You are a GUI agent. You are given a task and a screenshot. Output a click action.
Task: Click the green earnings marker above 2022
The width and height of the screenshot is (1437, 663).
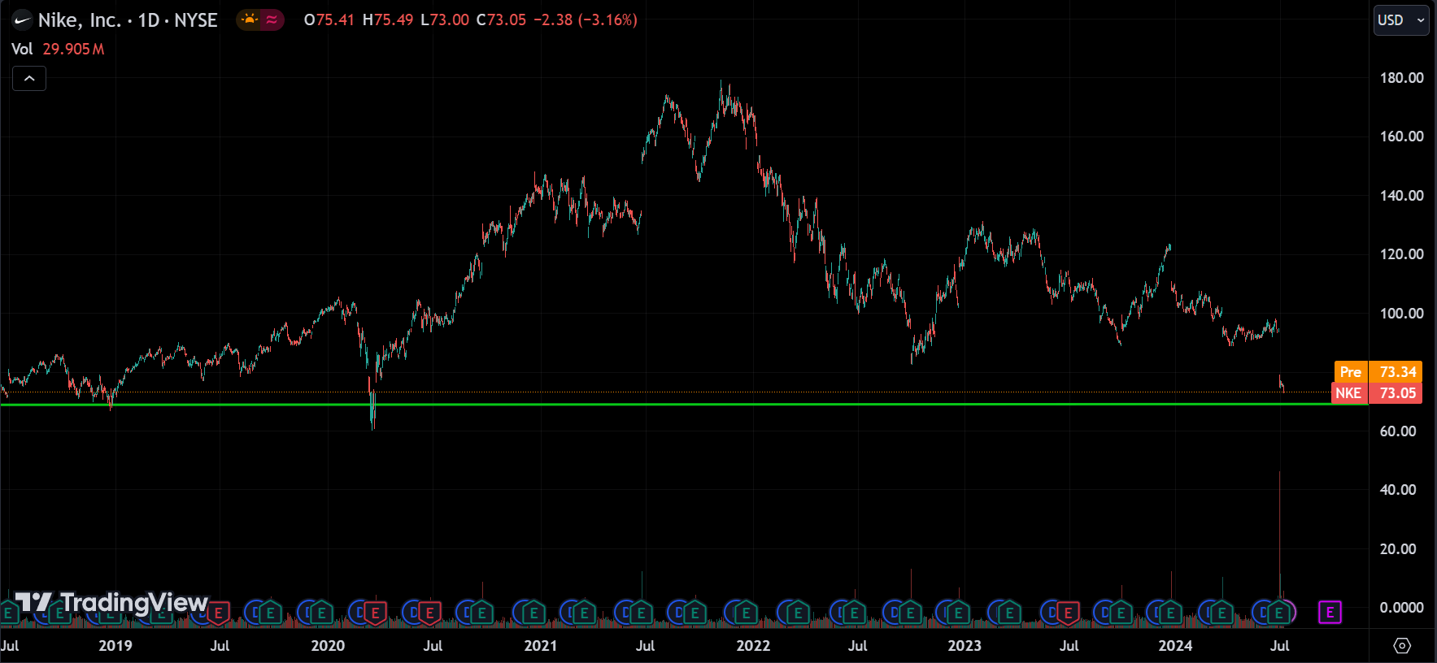746,613
